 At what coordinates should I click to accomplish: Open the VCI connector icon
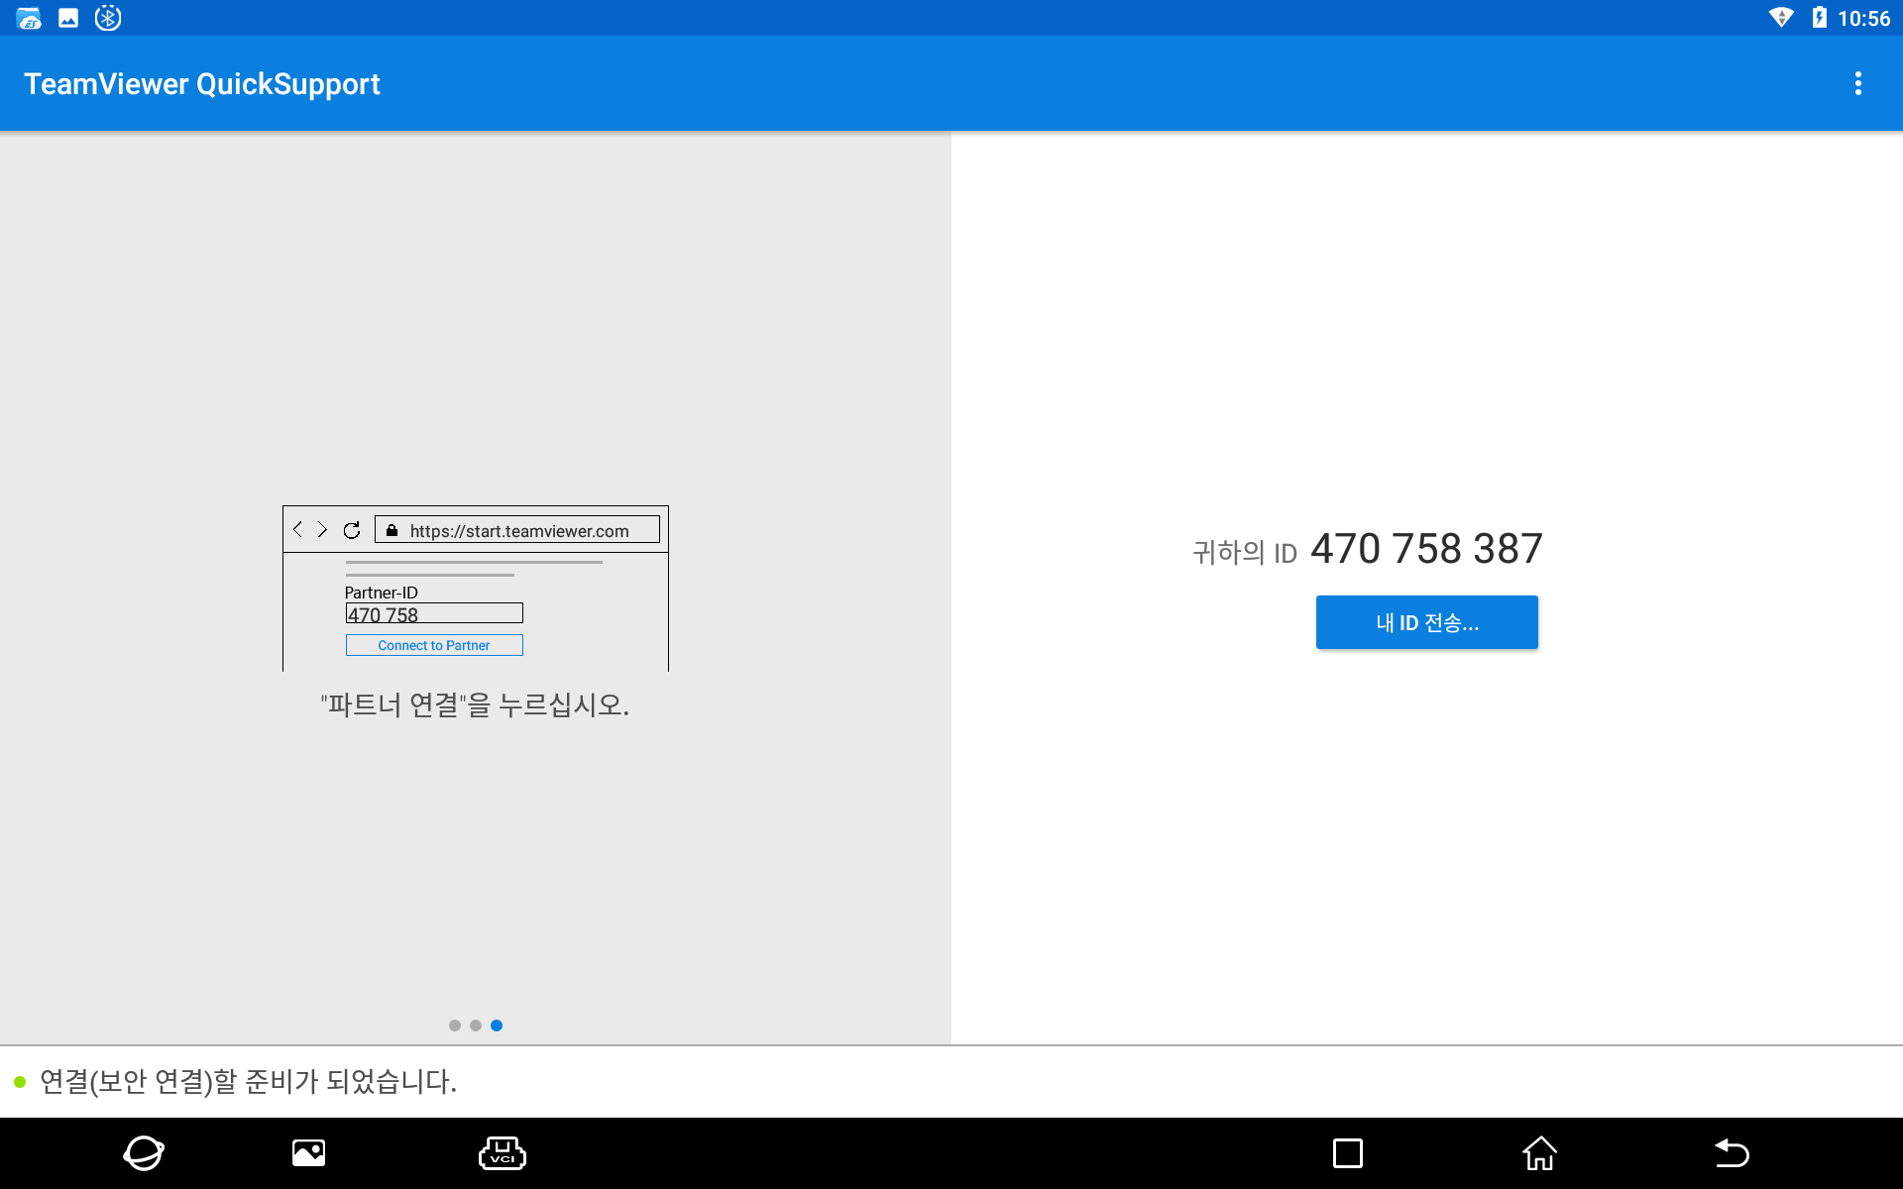click(x=503, y=1152)
